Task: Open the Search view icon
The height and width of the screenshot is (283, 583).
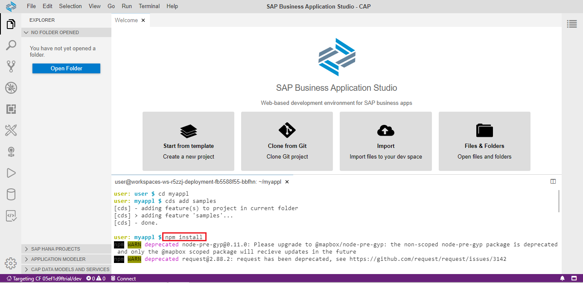Action: 11,45
